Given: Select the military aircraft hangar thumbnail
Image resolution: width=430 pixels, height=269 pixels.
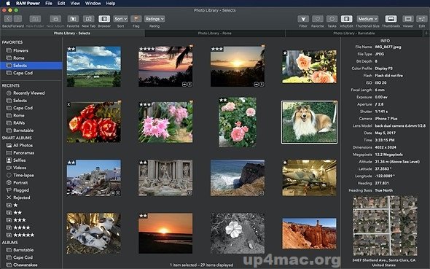Looking at the screenshot, I should 309,178.
